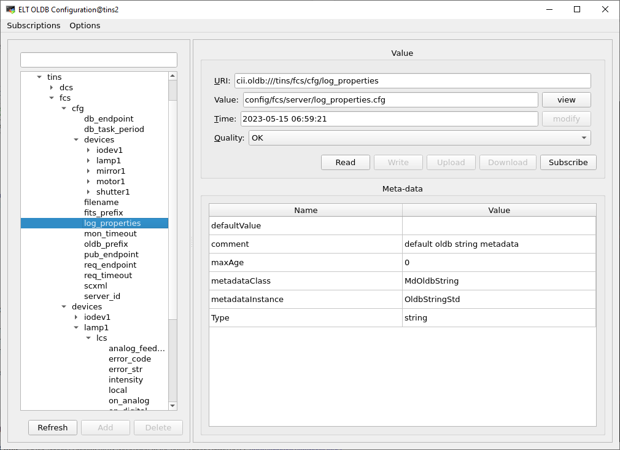
Task: Click the search box above the tree
Action: (98, 60)
